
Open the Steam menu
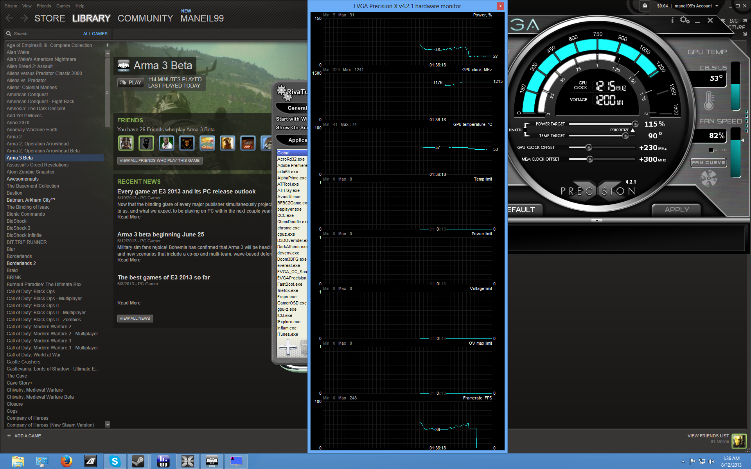coord(11,6)
